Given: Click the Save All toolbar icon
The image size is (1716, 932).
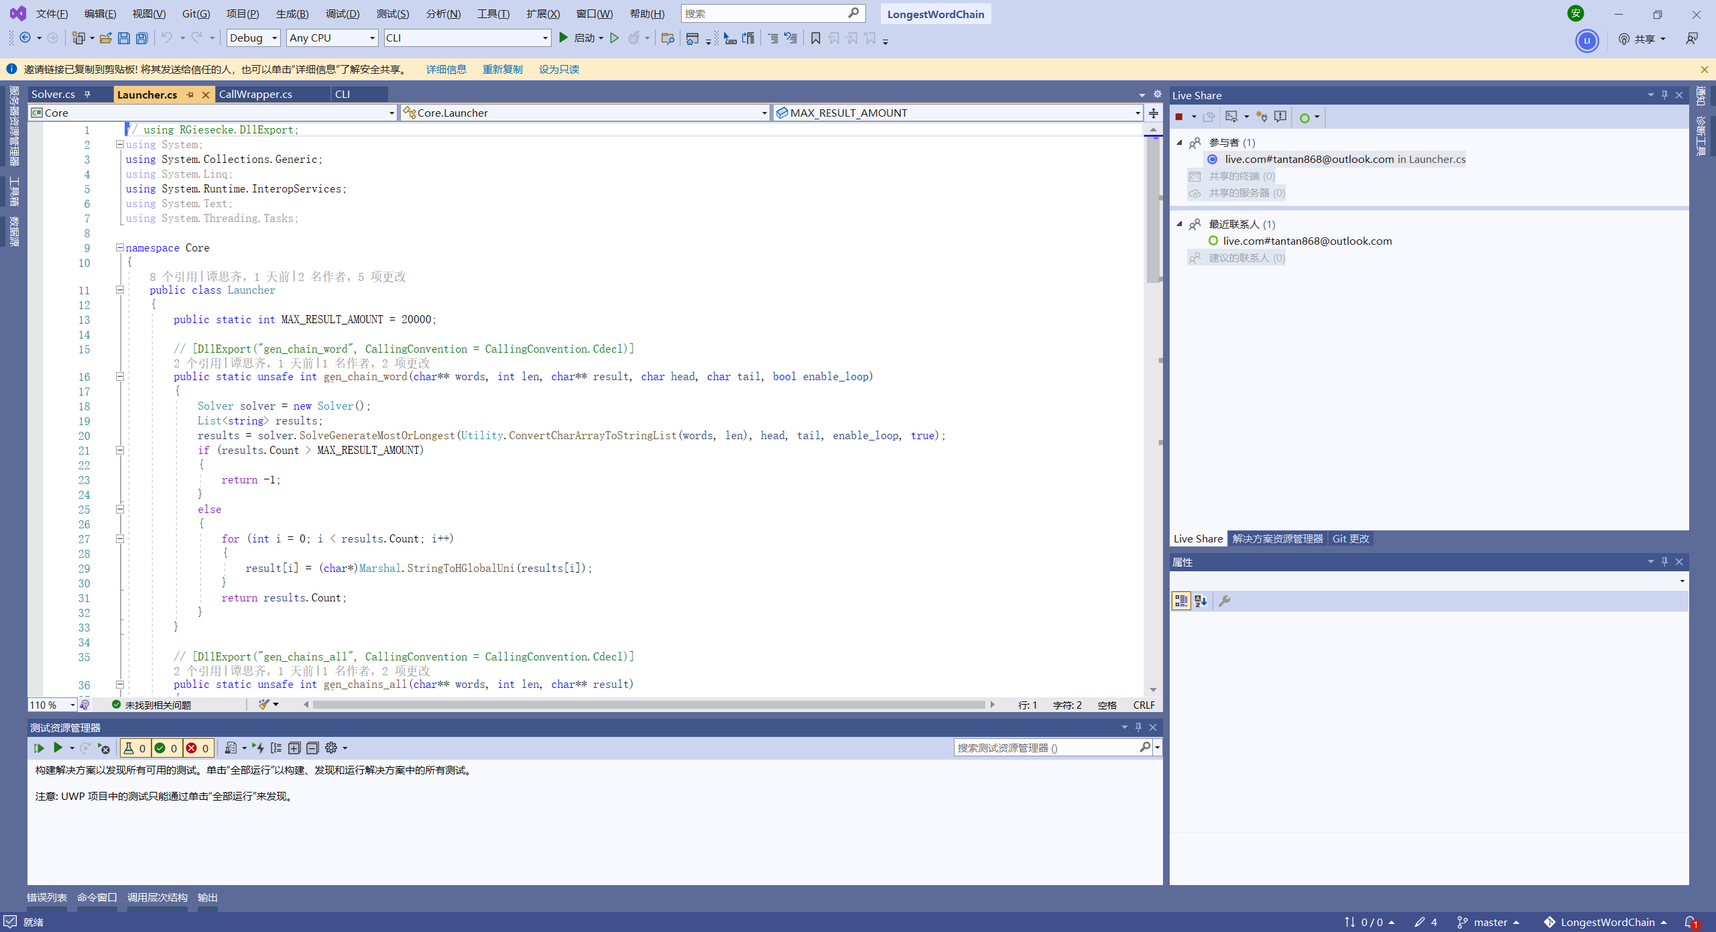Looking at the screenshot, I should [142, 38].
